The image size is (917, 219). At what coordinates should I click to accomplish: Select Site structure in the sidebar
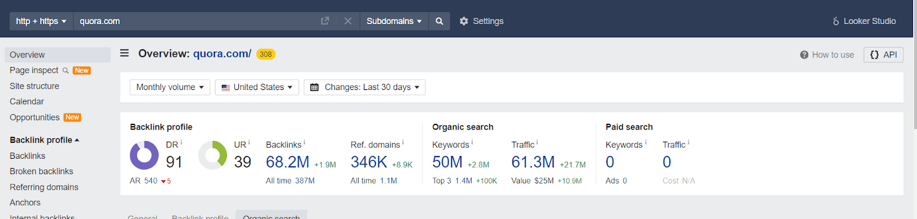(34, 86)
